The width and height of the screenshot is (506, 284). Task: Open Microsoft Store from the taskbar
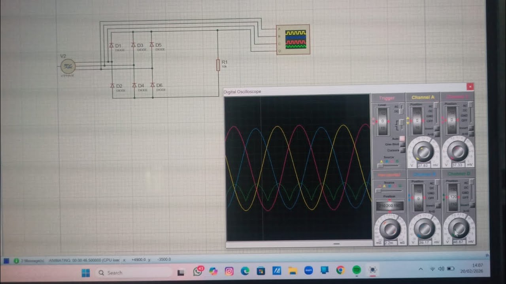tap(261, 271)
